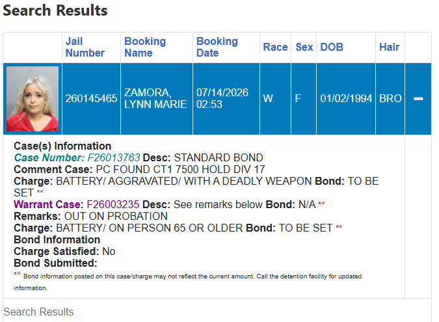
Task: Click the Search Results page title
Action: click(55, 10)
